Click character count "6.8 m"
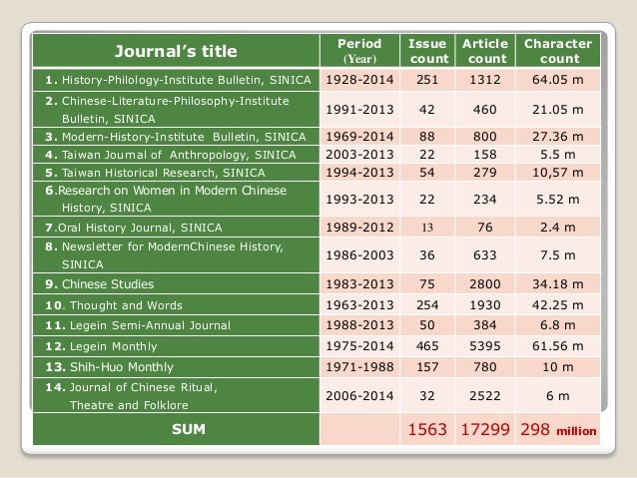The image size is (637, 478). 558,325
